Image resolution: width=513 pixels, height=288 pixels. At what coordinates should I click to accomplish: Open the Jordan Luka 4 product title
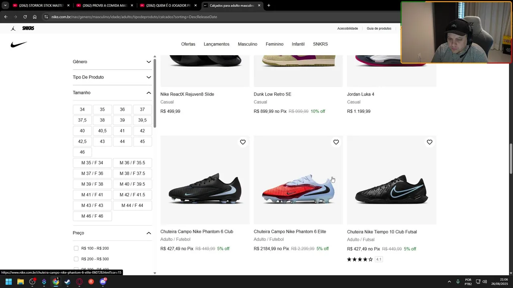360,94
